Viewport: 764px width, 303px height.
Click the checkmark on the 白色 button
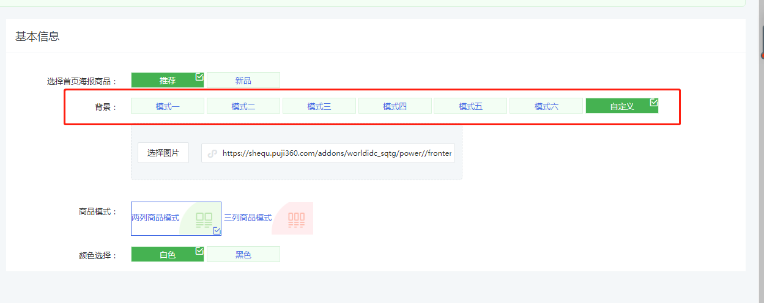click(x=199, y=250)
